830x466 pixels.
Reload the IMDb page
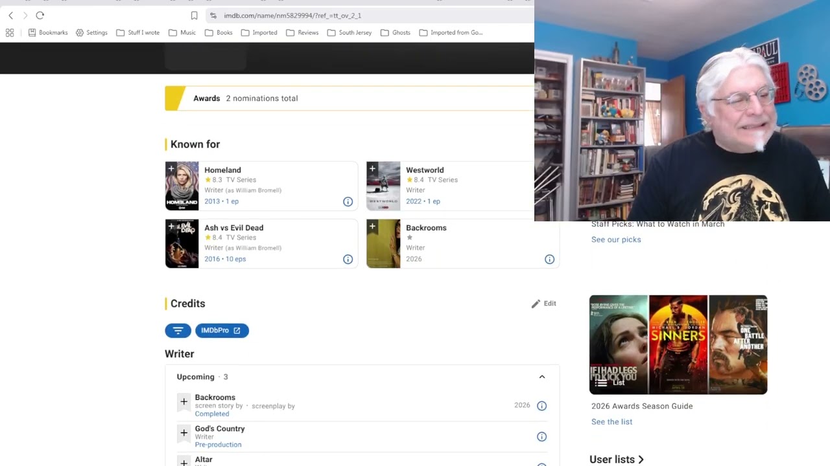[40, 16]
